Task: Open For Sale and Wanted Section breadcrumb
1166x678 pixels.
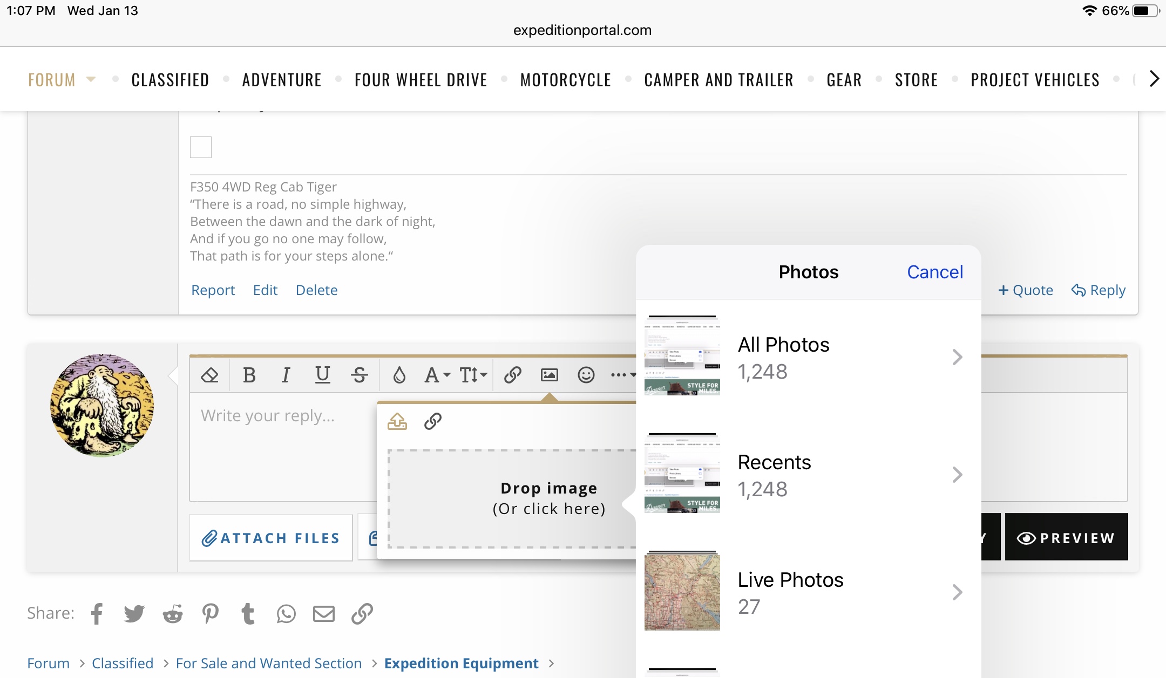Action: click(269, 663)
